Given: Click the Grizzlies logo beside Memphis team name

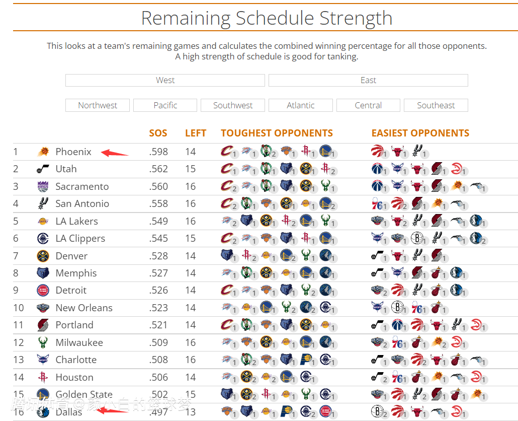Looking at the screenshot, I should click(43, 273).
